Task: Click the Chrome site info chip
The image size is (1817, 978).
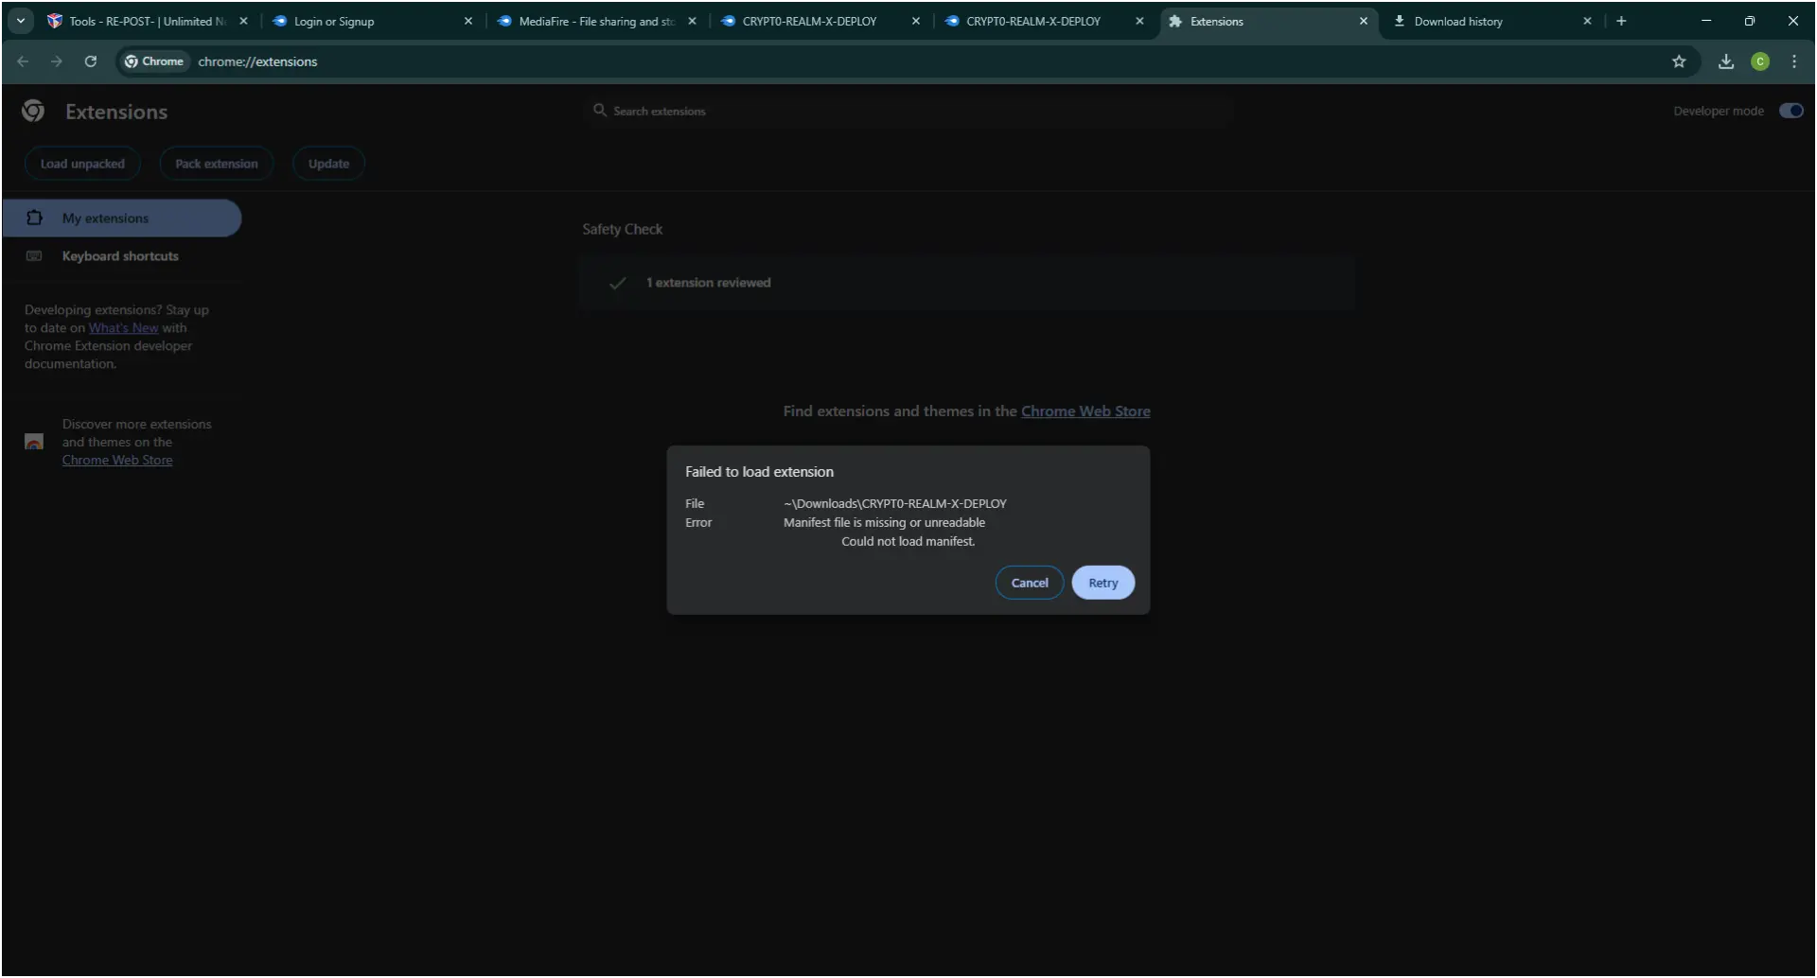Action: 154,61
